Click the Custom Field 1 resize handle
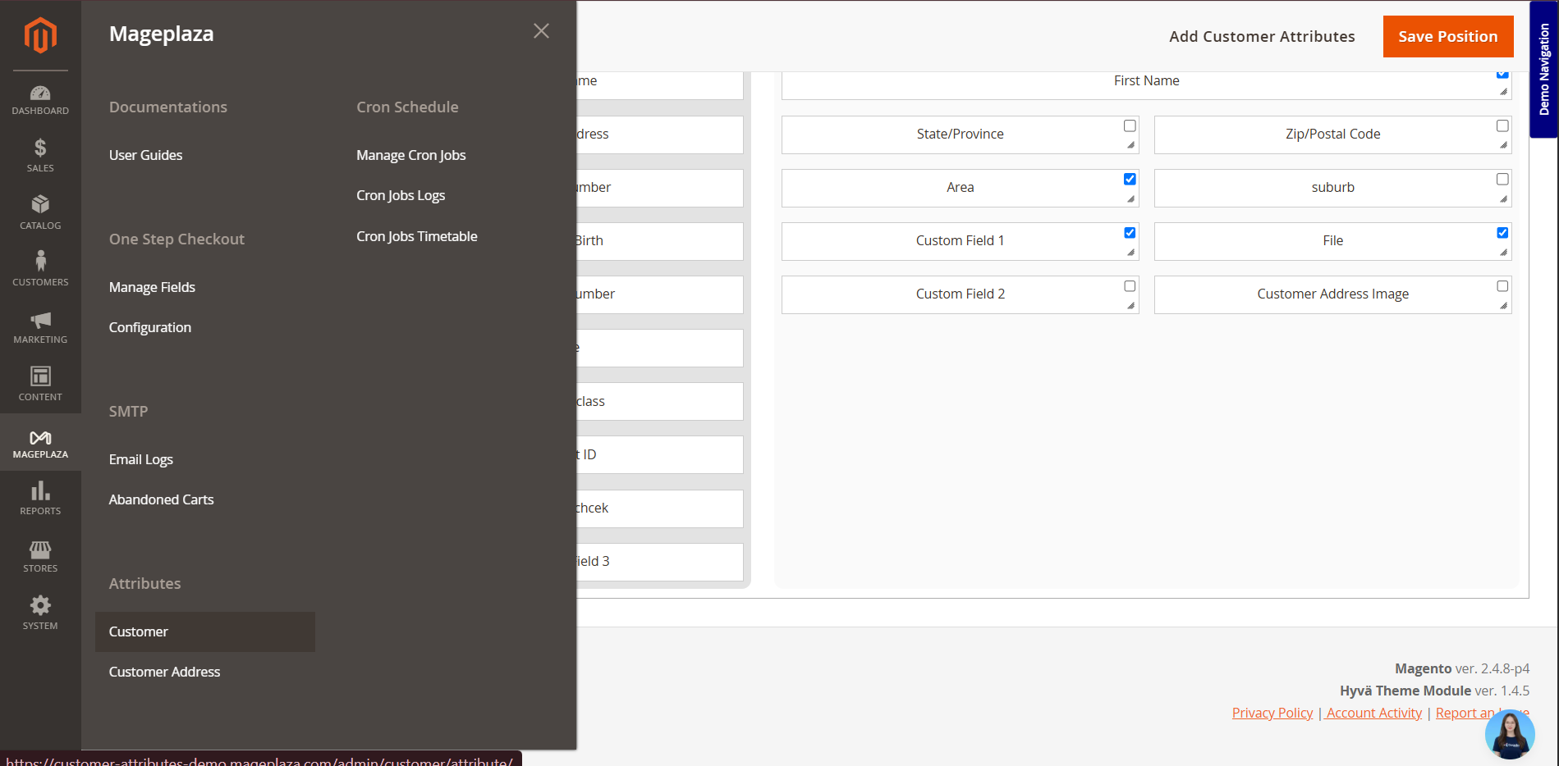Image resolution: width=1559 pixels, height=766 pixels. (1130, 252)
